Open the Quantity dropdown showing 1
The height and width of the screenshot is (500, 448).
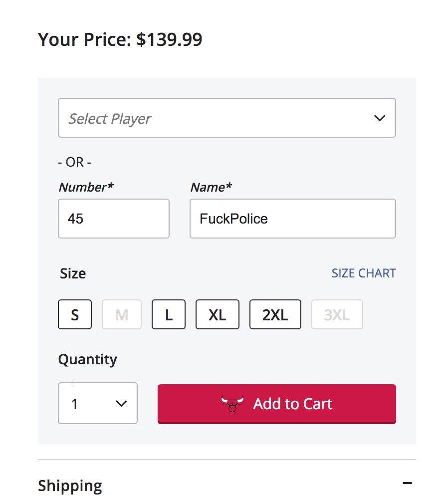tap(98, 403)
